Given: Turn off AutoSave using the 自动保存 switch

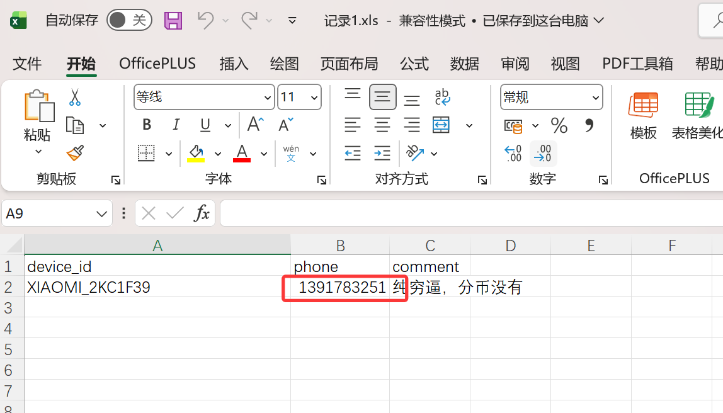Looking at the screenshot, I should click(x=129, y=20).
